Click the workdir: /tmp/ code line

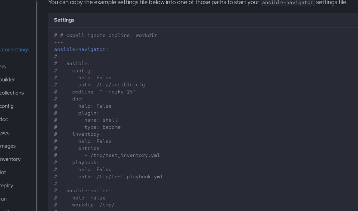(x=93, y=205)
